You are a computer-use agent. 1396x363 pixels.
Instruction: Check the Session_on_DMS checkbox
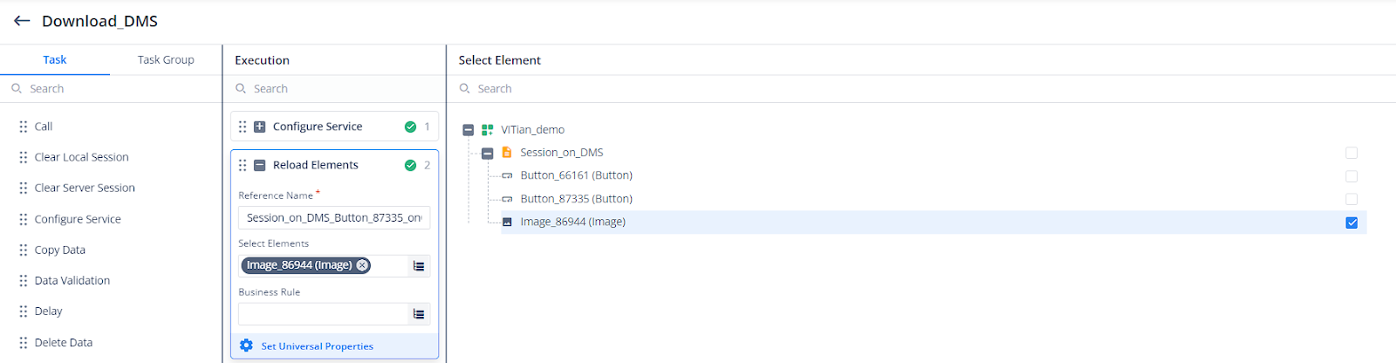[1352, 153]
